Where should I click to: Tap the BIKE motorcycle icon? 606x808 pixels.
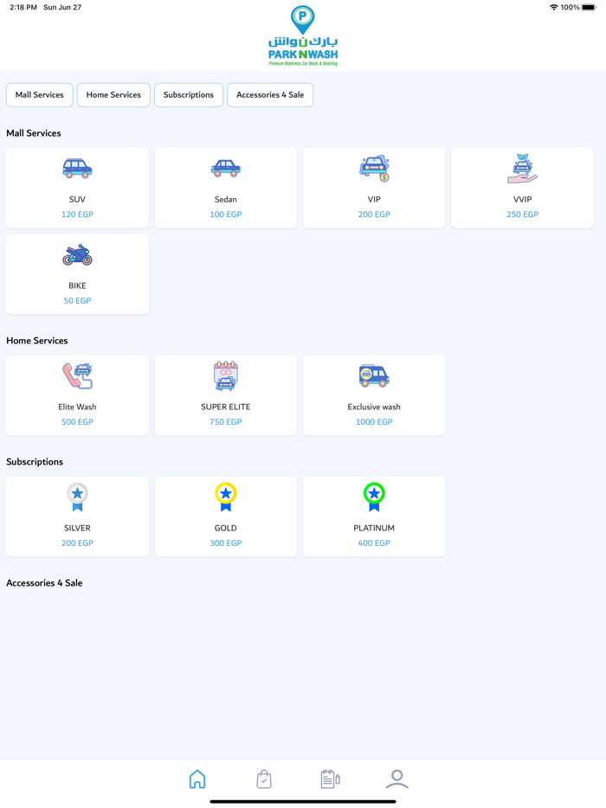77,254
